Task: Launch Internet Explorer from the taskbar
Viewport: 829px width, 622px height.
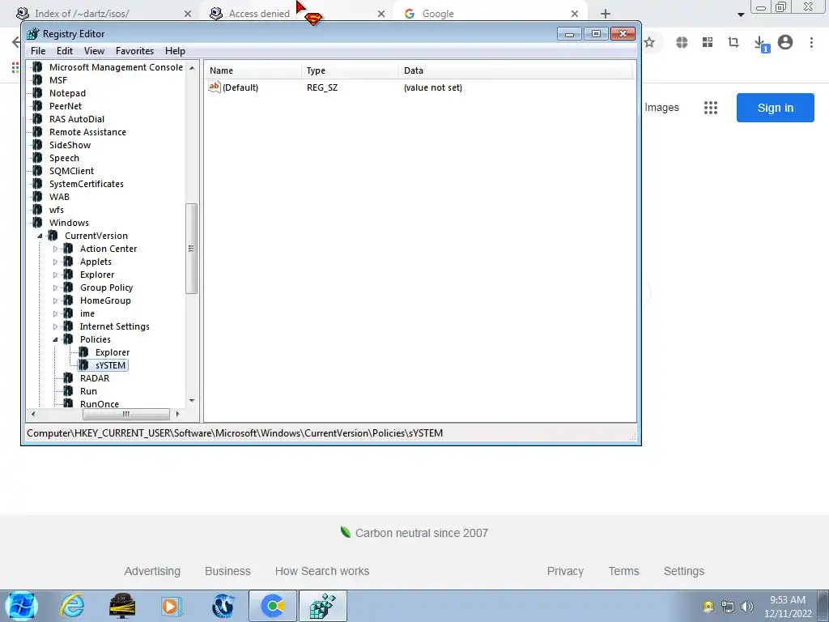Action: [72, 606]
